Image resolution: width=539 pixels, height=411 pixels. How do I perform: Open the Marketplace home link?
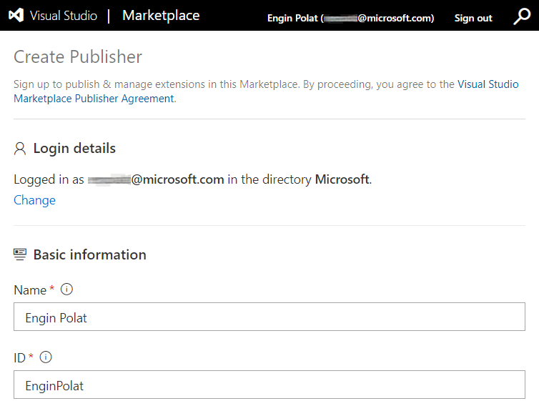click(161, 16)
